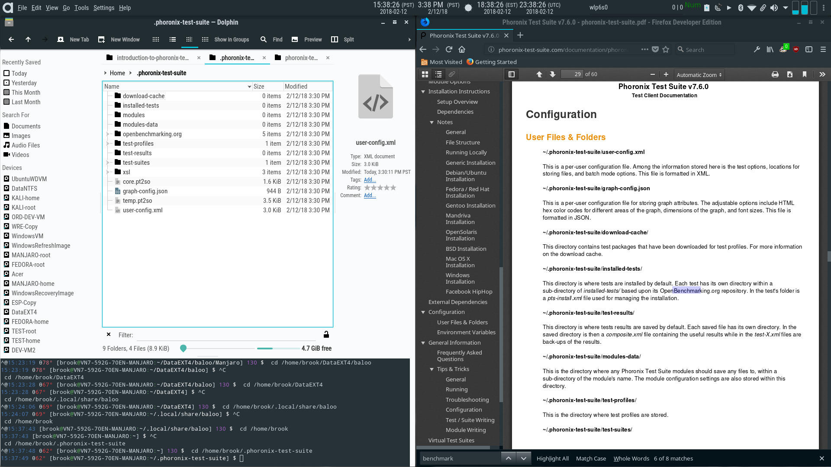Toggle PDF document outline view
This screenshot has width=831, height=467.
438,74
